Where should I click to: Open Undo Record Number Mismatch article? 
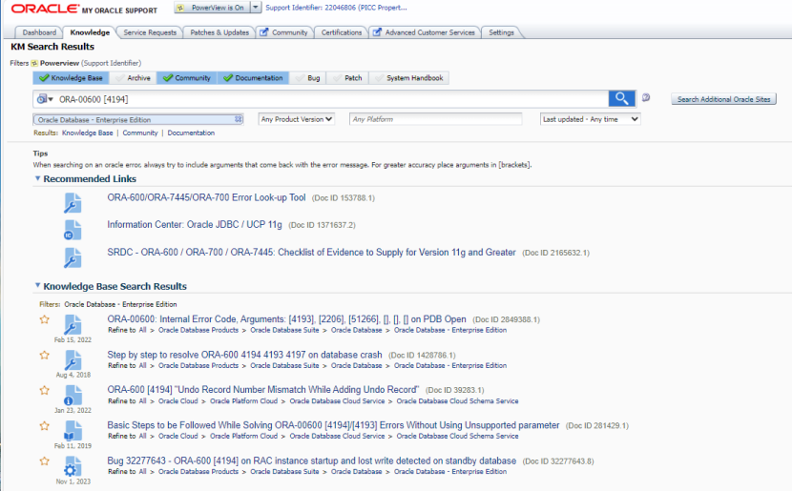263,390
